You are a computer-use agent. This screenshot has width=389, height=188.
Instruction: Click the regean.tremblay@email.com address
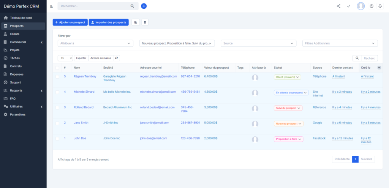point(158,76)
